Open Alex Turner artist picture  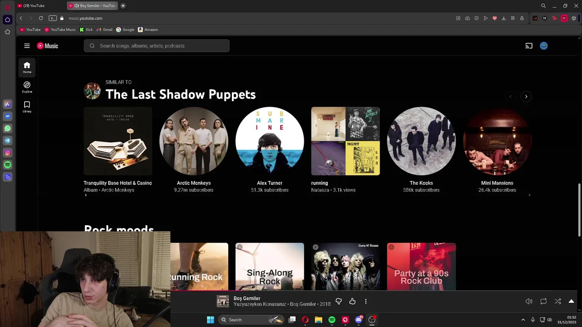tap(270, 141)
